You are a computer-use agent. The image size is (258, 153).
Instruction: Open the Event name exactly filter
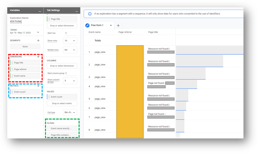[x=62, y=128]
